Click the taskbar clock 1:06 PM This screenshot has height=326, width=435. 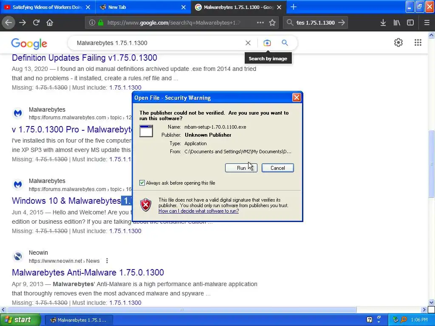[x=419, y=320]
